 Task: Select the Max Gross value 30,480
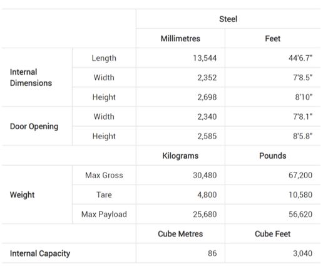click(205, 175)
